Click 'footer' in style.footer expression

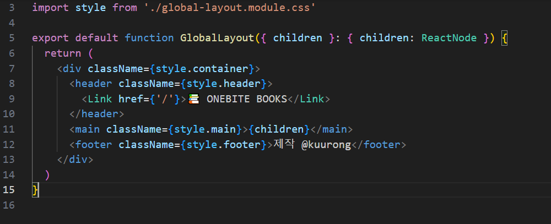242,145
